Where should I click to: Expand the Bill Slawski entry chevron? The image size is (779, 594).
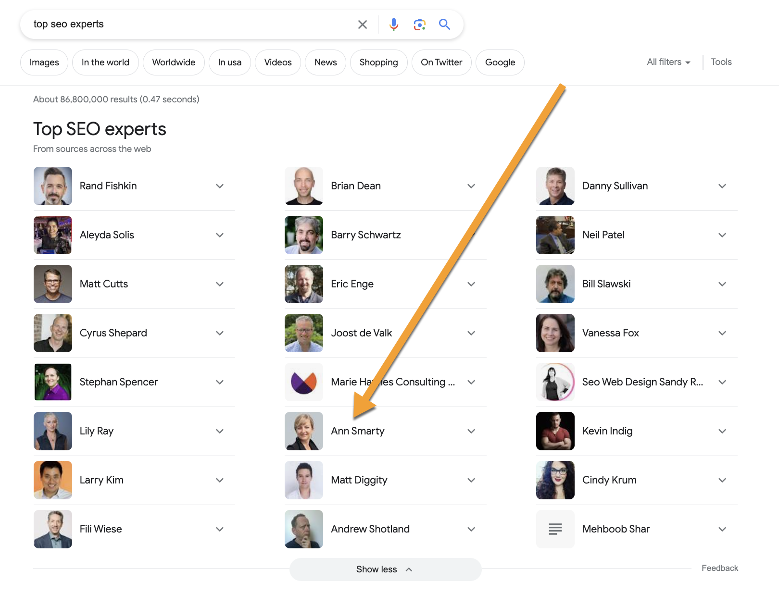coord(722,284)
